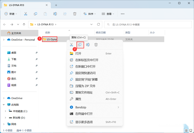Refresh the LS-DYNA R13 folder view

pyautogui.click(x=99, y=24)
